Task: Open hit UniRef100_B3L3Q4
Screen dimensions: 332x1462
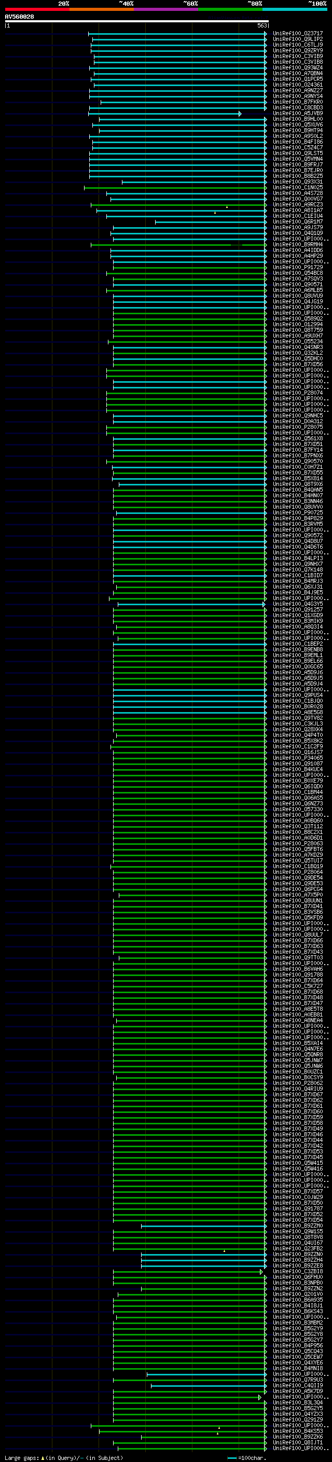Action: (298, 1402)
